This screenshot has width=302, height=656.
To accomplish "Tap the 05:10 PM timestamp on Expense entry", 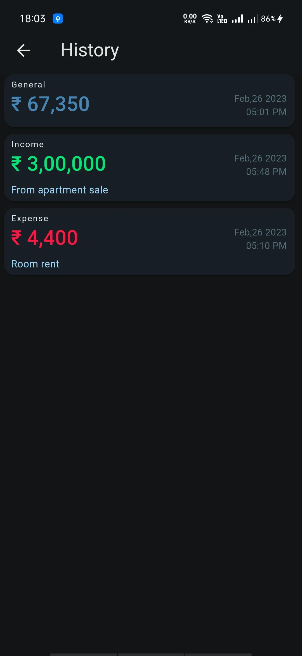I will (266, 246).
